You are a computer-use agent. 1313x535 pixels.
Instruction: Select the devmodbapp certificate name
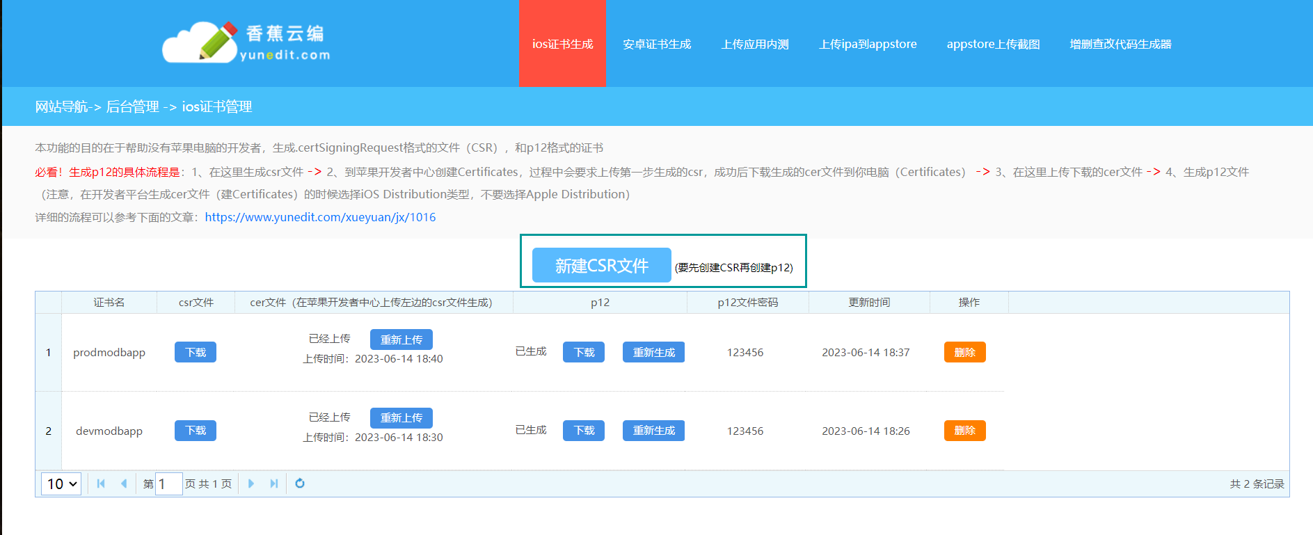[109, 431]
